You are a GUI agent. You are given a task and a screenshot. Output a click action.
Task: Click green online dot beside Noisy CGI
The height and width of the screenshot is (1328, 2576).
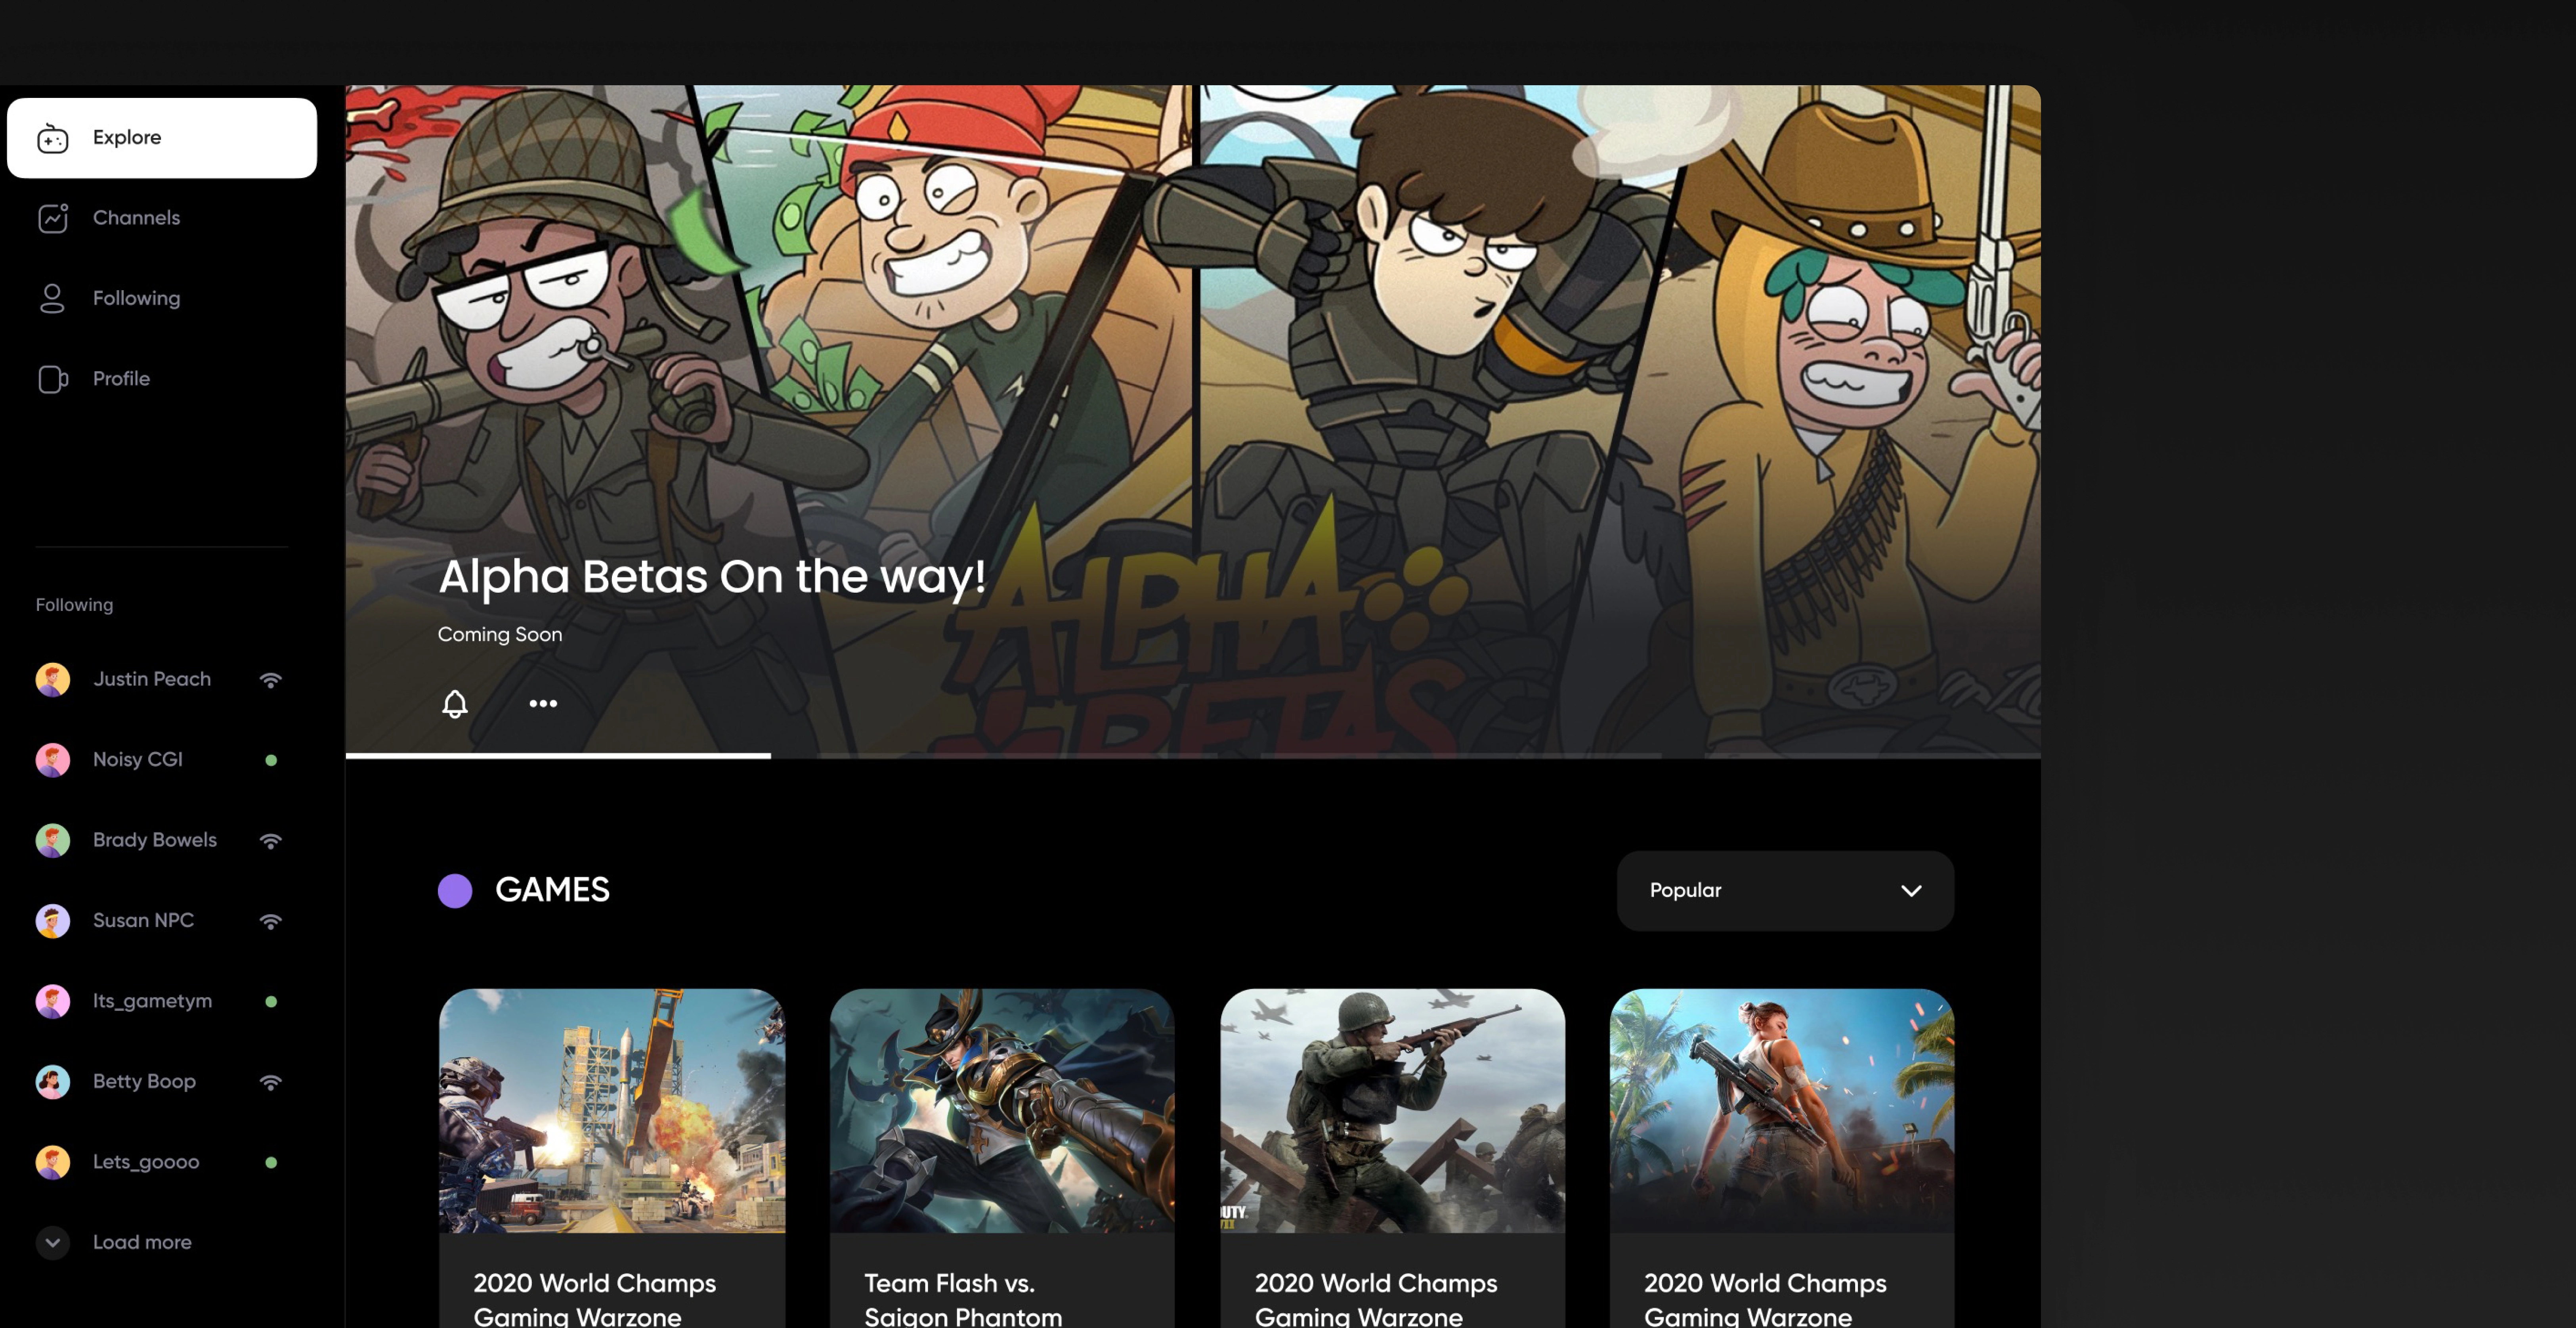(x=271, y=760)
